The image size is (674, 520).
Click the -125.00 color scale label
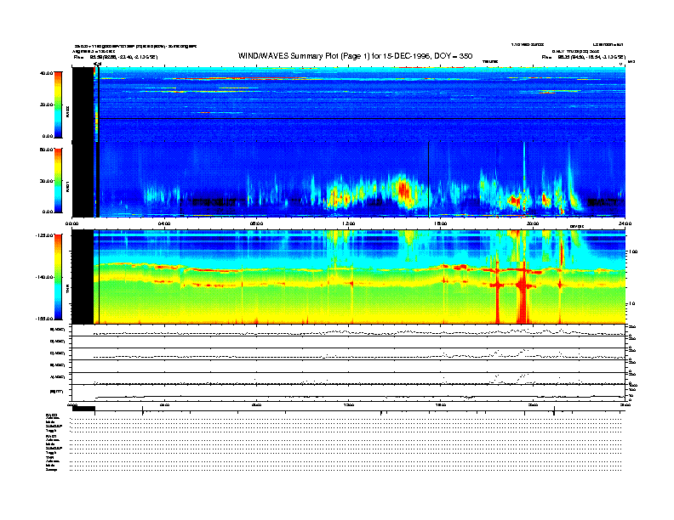44,235
